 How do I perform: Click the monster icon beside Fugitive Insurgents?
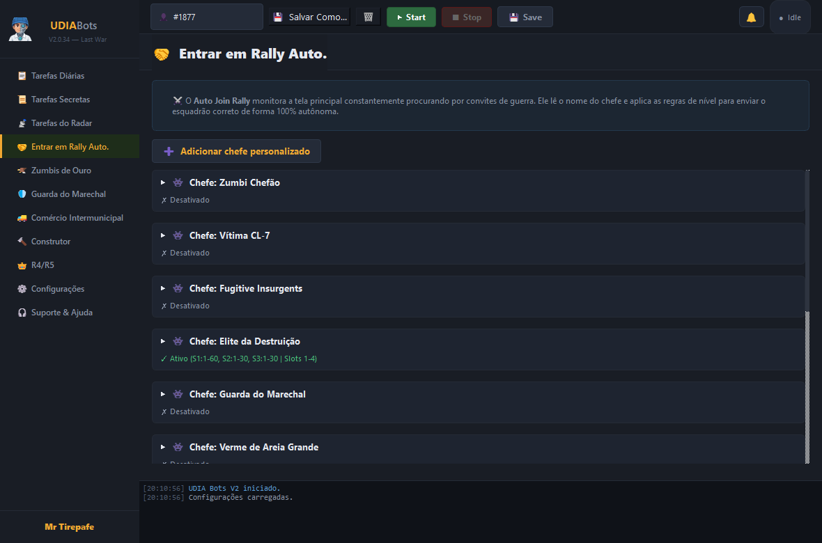click(178, 288)
